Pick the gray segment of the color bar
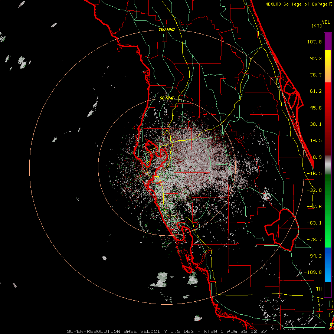The width and height of the screenshot is (334, 334). (328, 165)
